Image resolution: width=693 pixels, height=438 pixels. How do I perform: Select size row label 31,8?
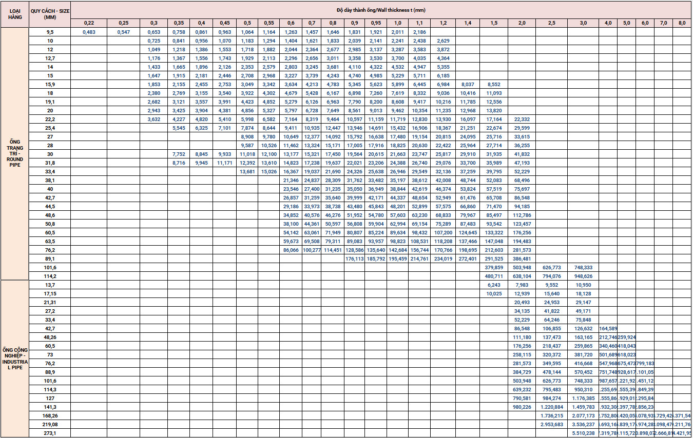50,163
